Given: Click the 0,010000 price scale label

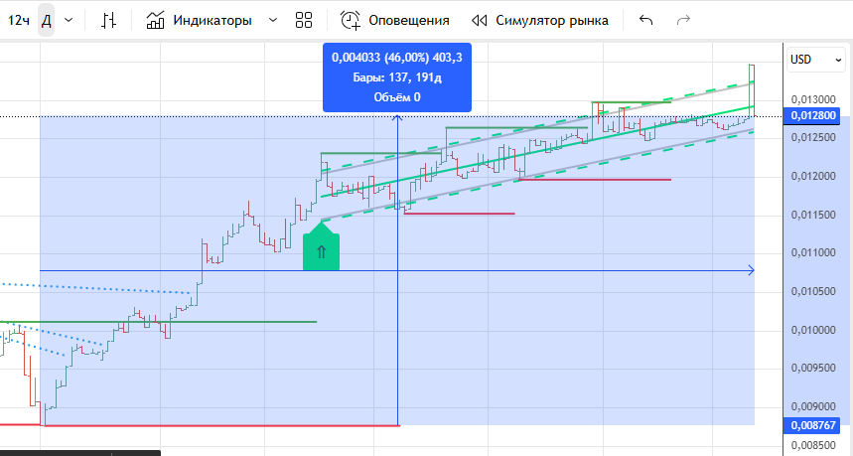Looking at the screenshot, I should [813, 330].
